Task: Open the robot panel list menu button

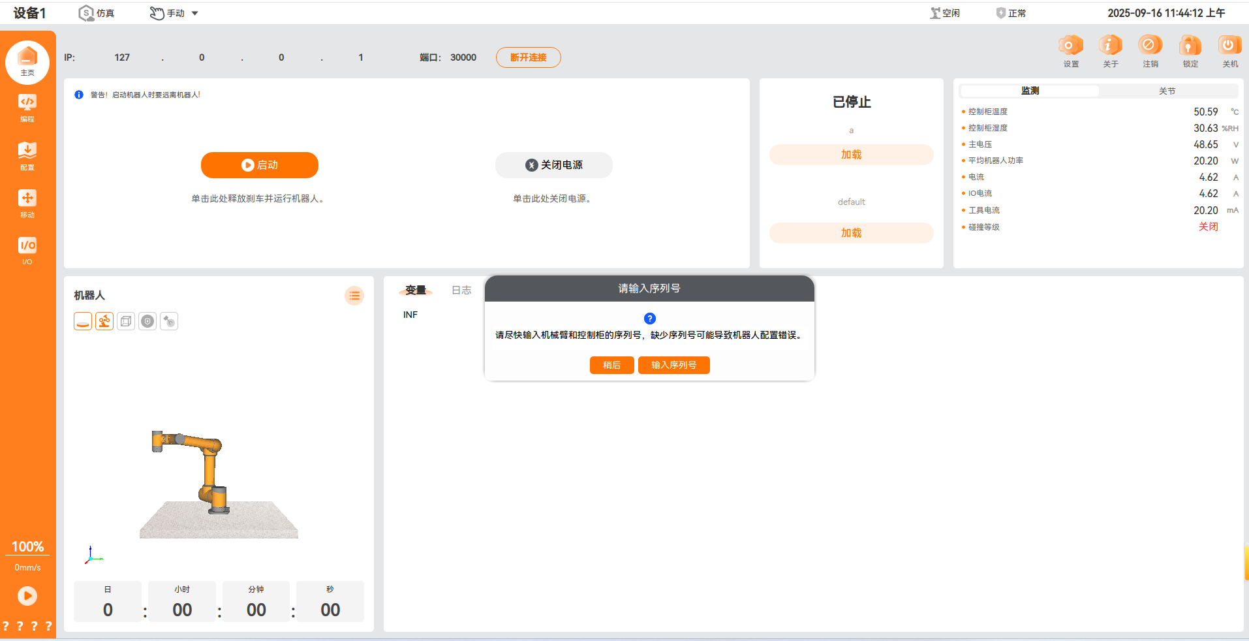Action: 354,296
